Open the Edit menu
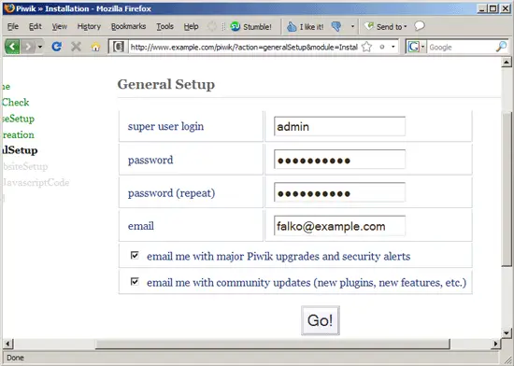The image size is (514, 366). (x=36, y=26)
